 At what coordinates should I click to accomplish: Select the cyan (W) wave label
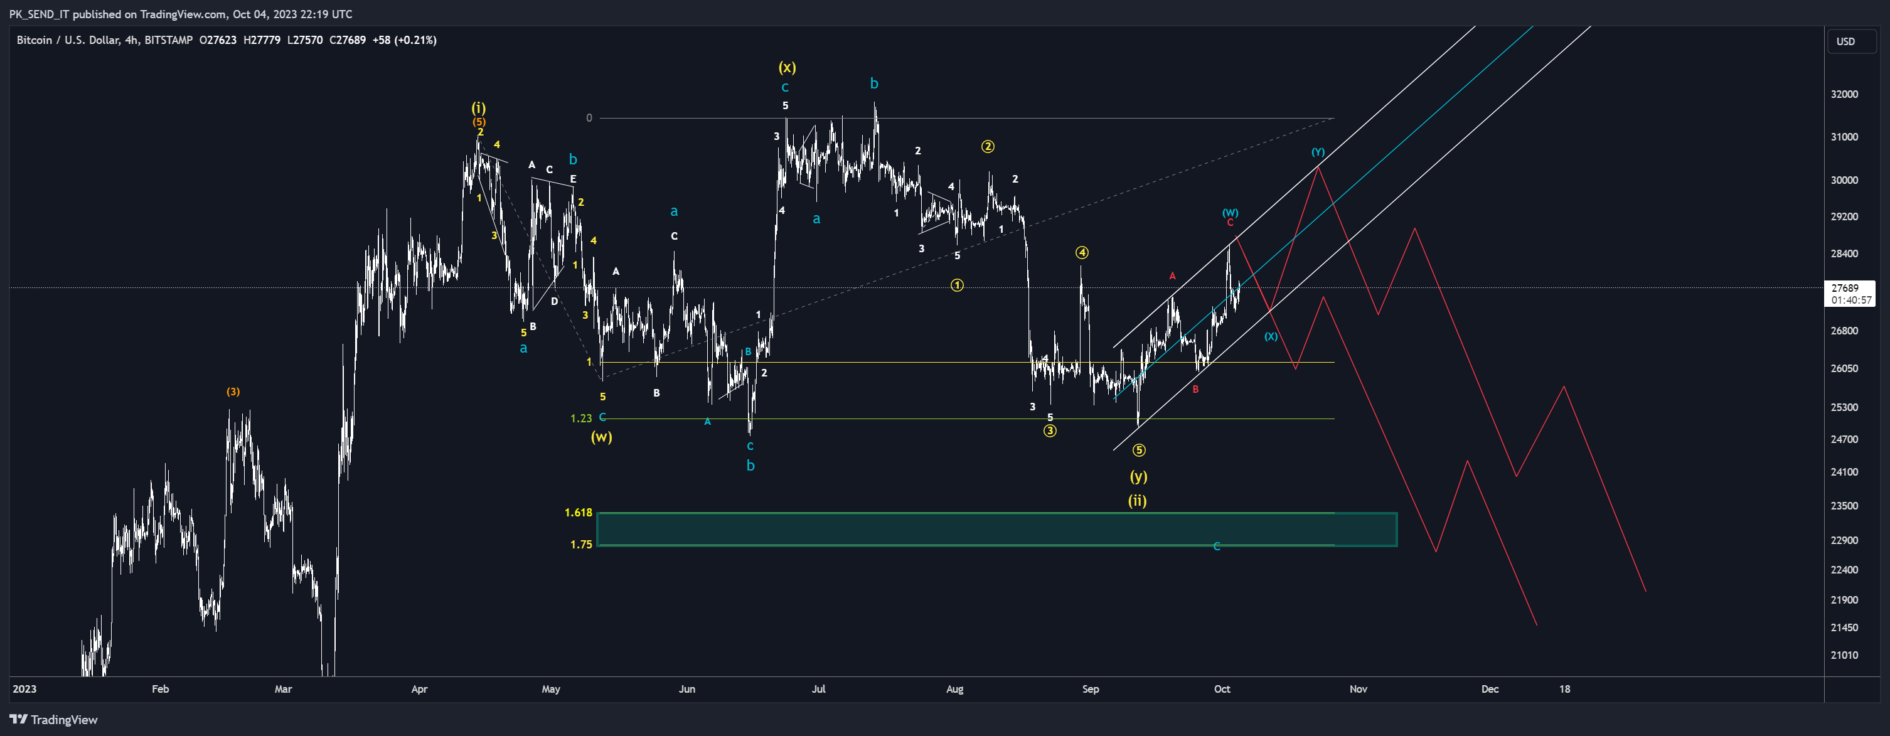click(1231, 213)
